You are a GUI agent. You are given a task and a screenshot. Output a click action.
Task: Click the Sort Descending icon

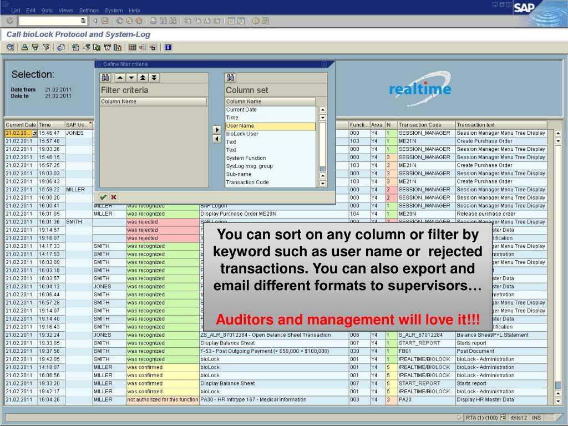(x=35, y=48)
